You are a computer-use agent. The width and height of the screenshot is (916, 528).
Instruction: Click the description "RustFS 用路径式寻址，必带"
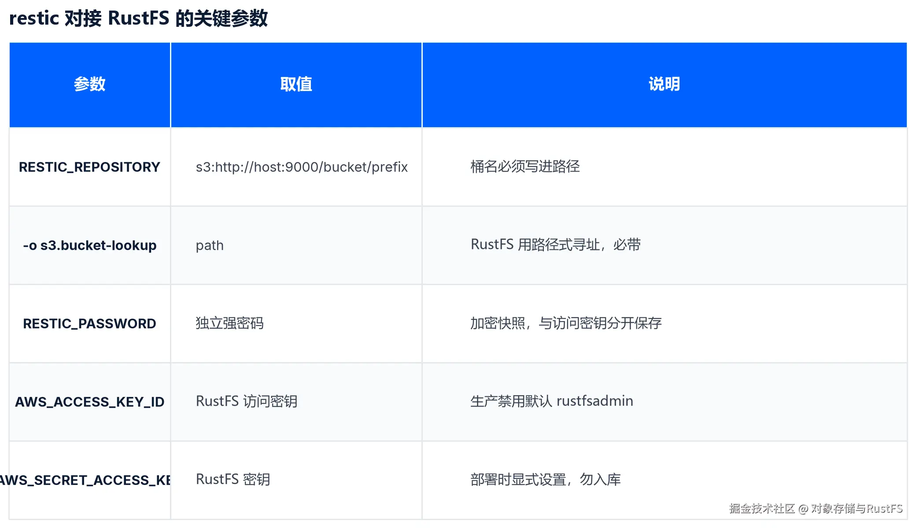coord(556,245)
